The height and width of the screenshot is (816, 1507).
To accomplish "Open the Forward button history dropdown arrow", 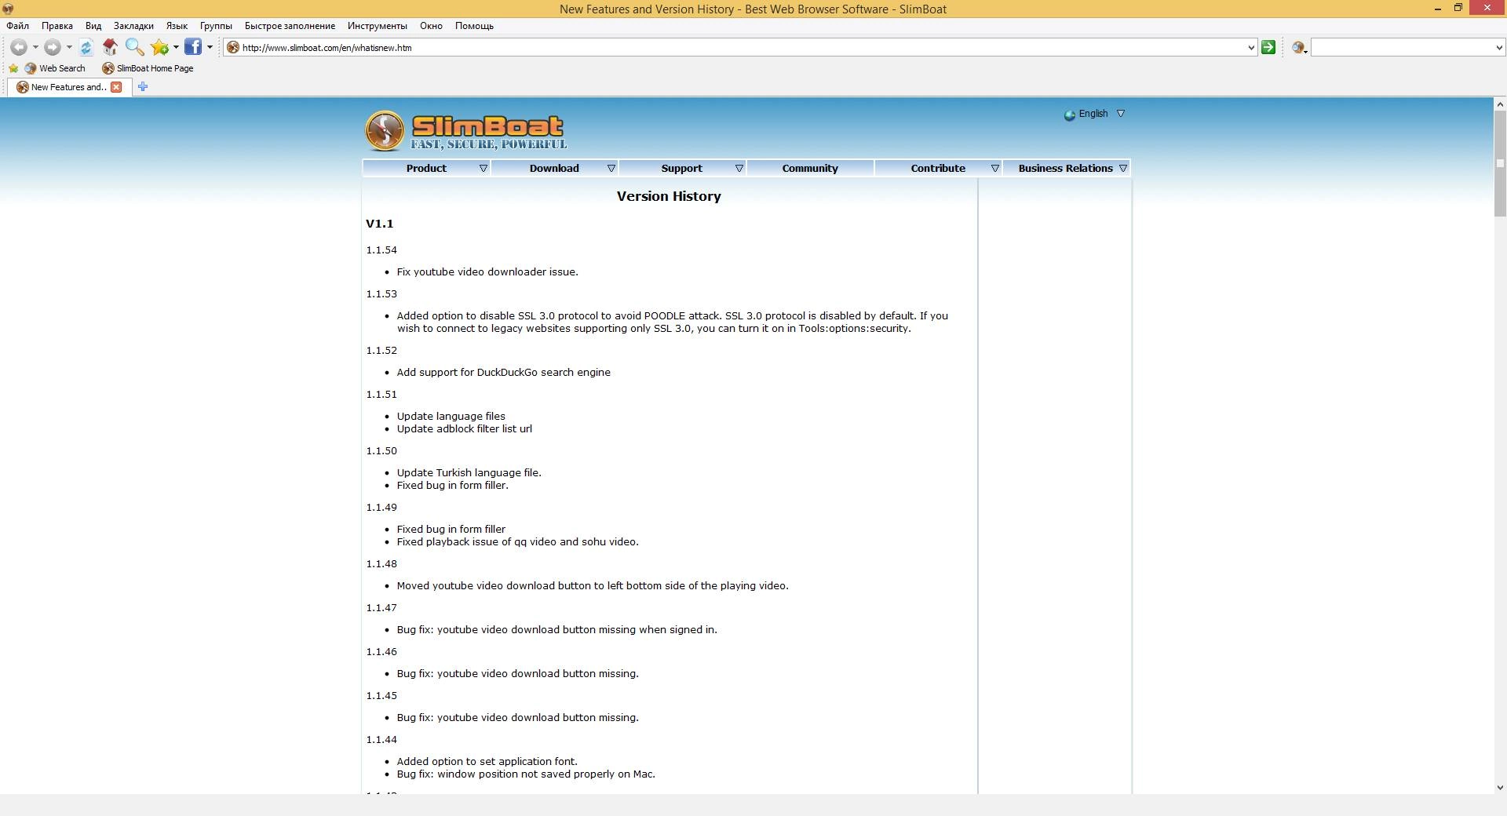I will pyautogui.click(x=69, y=47).
